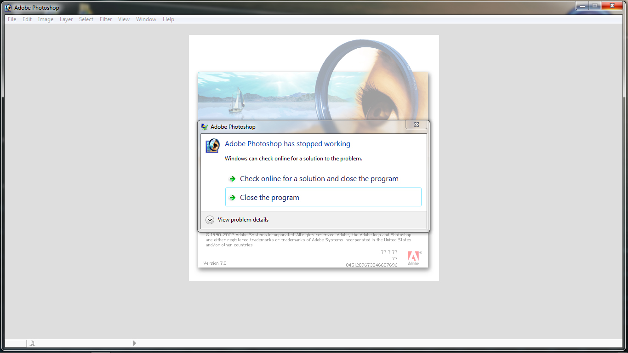Open the Help menu
The height and width of the screenshot is (353, 628).
(x=168, y=19)
